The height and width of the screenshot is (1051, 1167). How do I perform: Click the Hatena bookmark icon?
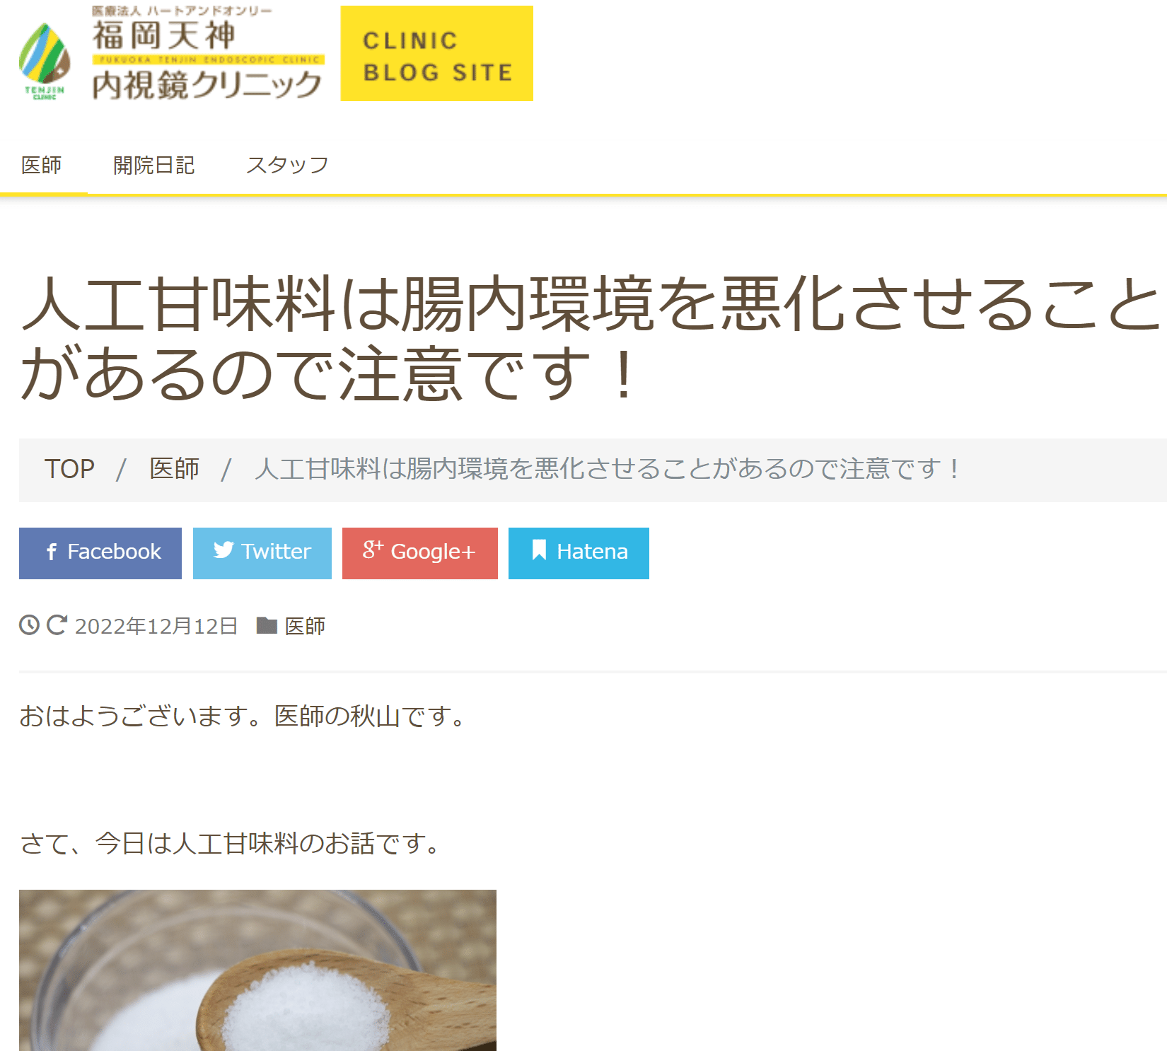(539, 550)
